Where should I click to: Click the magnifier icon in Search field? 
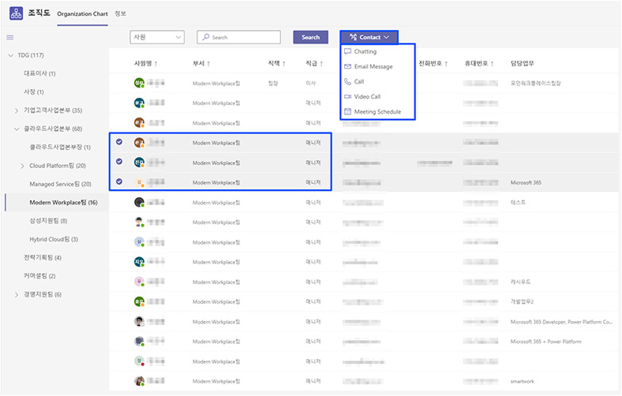tap(205, 37)
